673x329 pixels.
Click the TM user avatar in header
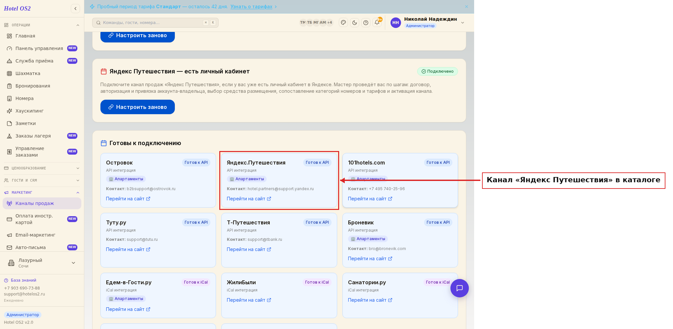click(303, 23)
